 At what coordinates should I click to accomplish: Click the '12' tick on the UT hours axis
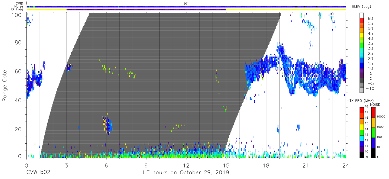(186, 165)
